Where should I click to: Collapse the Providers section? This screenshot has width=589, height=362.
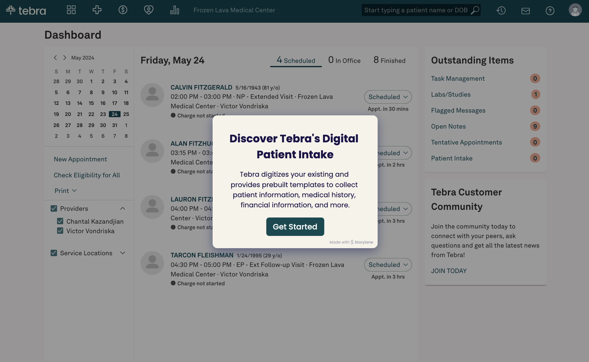(x=123, y=209)
